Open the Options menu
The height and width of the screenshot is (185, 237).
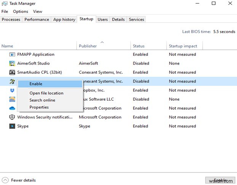(x=21, y=11)
